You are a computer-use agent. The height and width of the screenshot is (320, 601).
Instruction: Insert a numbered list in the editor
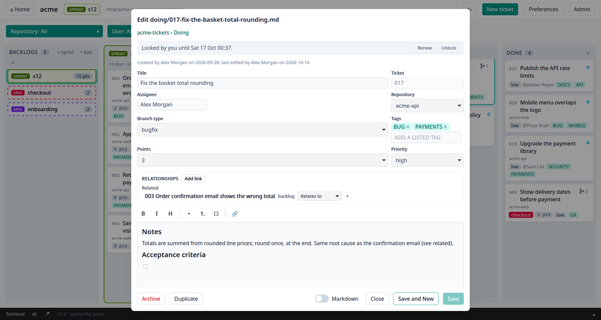tap(202, 214)
